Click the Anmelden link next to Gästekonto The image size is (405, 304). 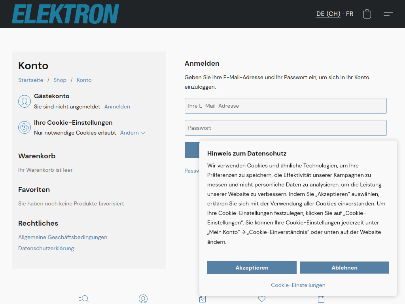tap(117, 106)
